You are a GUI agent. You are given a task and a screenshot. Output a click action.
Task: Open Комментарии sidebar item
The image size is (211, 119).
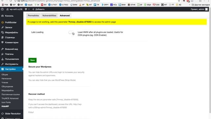[12, 42]
